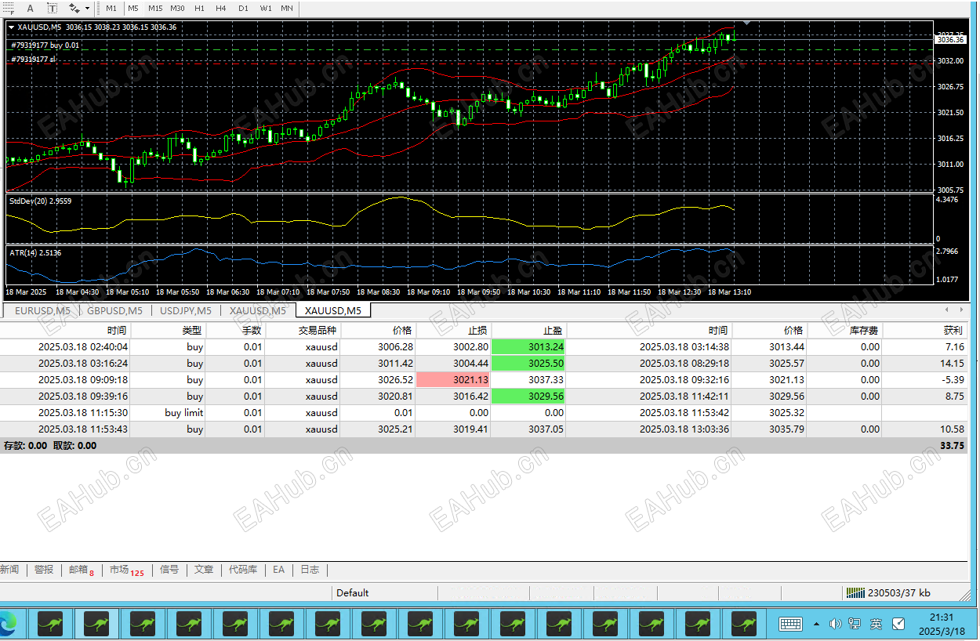Sort history by the 库存费 column header
Viewport: 980px width, 641px height.
[x=845, y=331]
